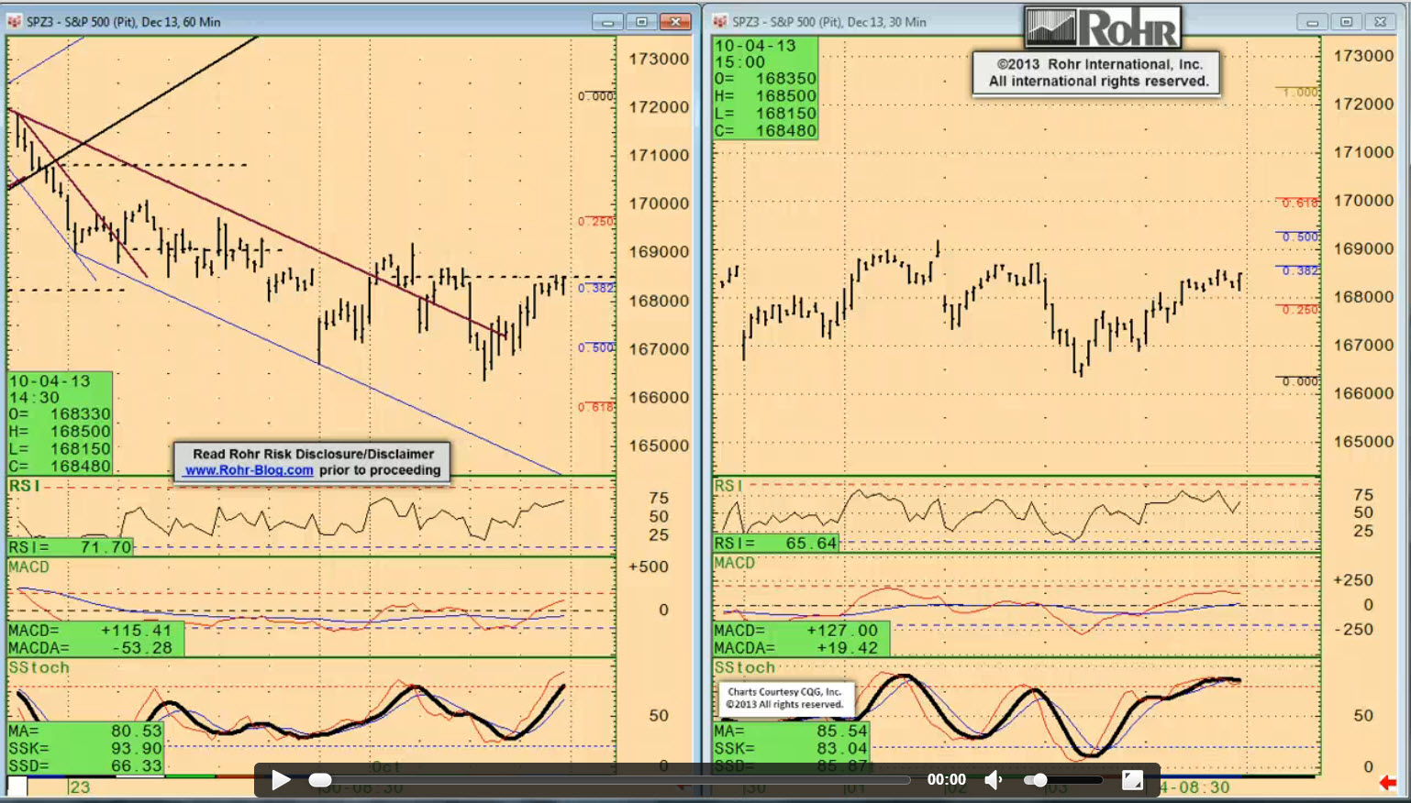Enter fullscreen mode in video player
1411x803 pixels.
pyautogui.click(x=1133, y=780)
